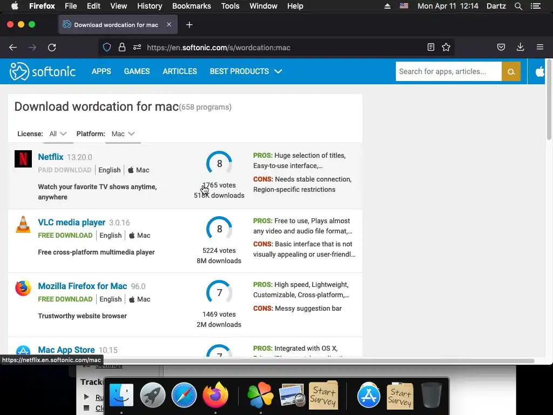Expand the BEST PRODUCTS menu
Image resolution: width=553 pixels, height=415 pixels.
point(246,71)
